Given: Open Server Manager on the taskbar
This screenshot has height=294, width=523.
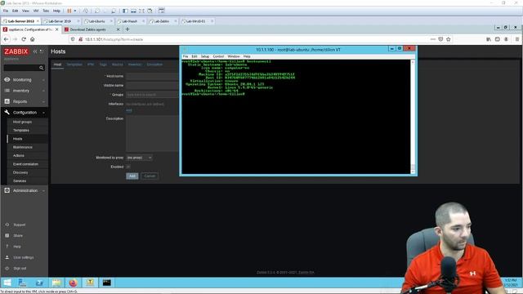Looking at the screenshot, I should click(23, 283).
